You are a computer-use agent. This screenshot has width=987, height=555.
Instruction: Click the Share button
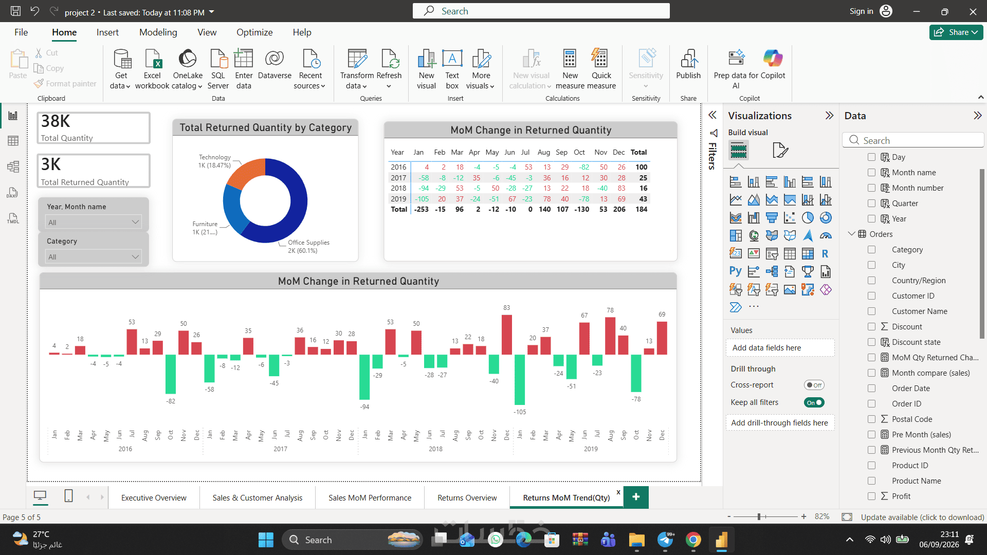(956, 32)
